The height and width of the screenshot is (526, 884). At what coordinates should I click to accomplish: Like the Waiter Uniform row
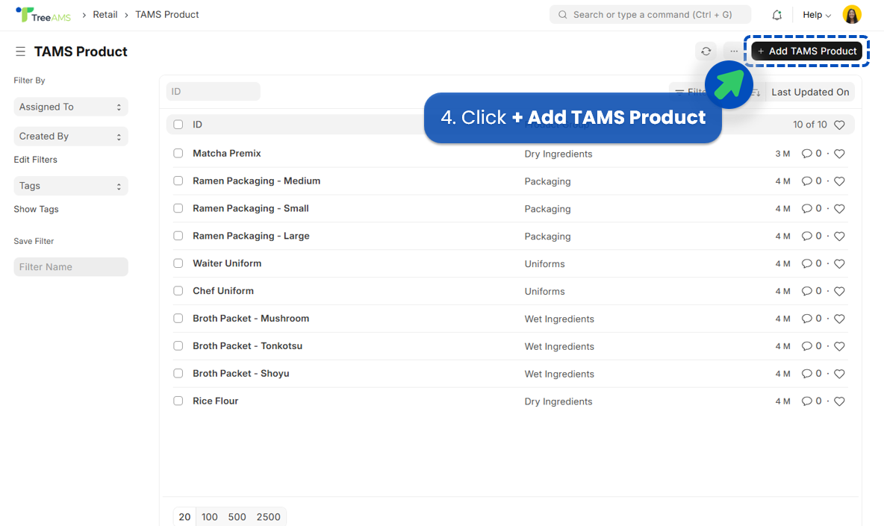(x=839, y=264)
